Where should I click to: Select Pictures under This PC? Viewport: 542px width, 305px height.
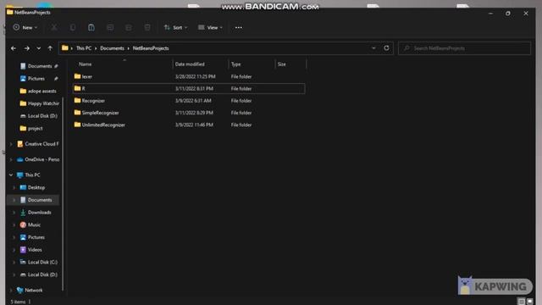pyautogui.click(x=32, y=237)
